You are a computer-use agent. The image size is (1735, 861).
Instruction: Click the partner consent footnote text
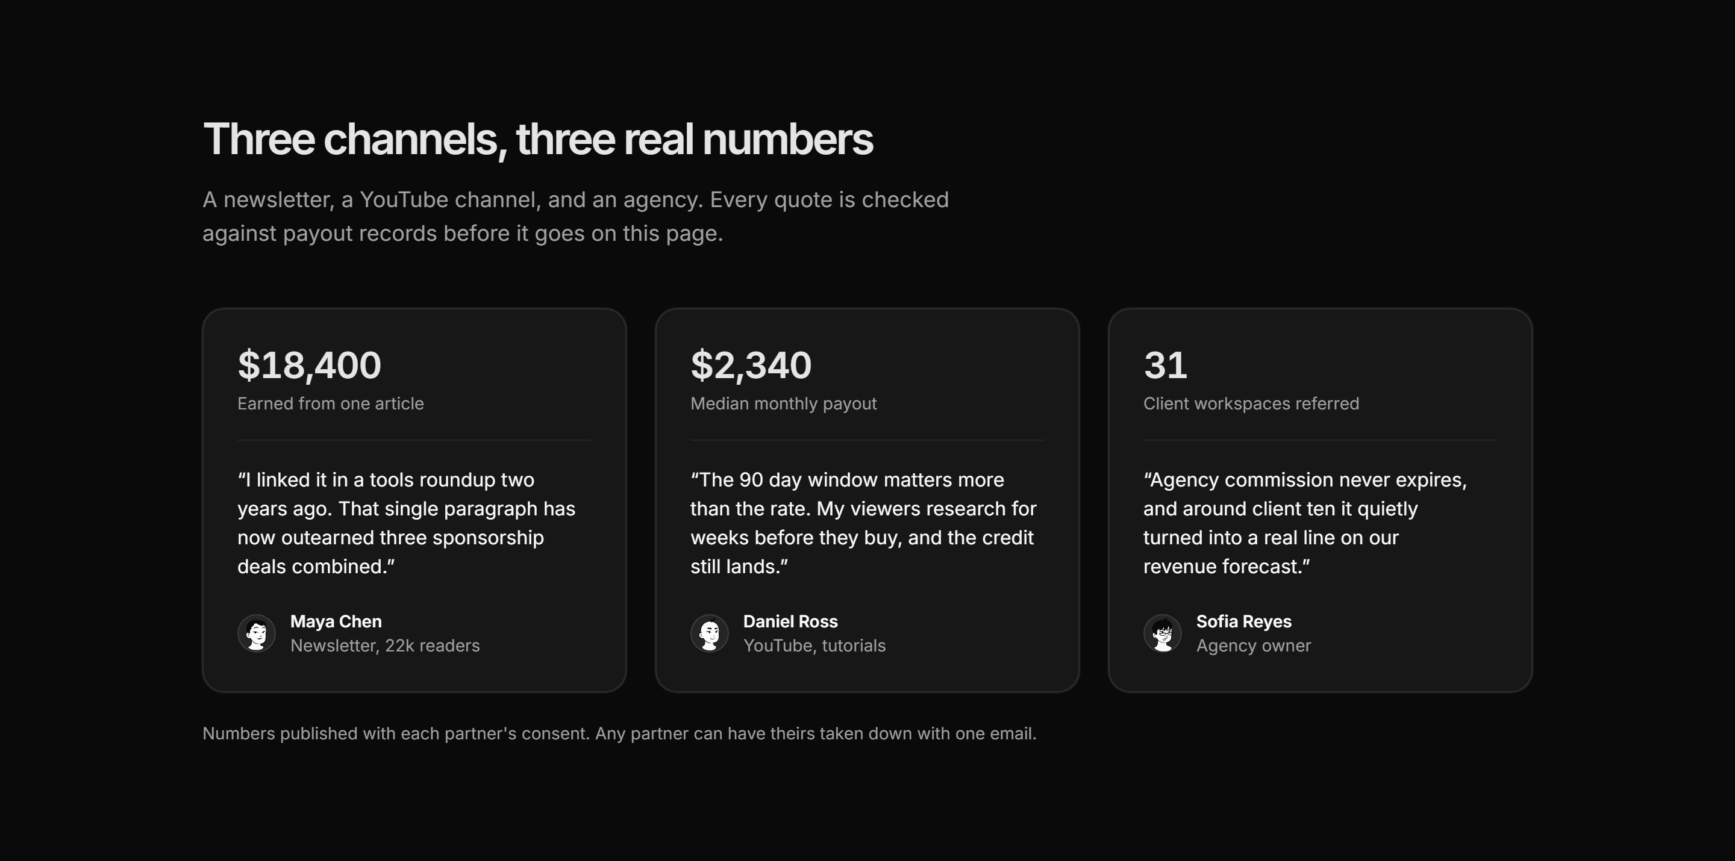[619, 733]
